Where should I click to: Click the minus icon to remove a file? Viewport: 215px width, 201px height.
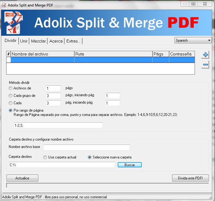[205, 64]
